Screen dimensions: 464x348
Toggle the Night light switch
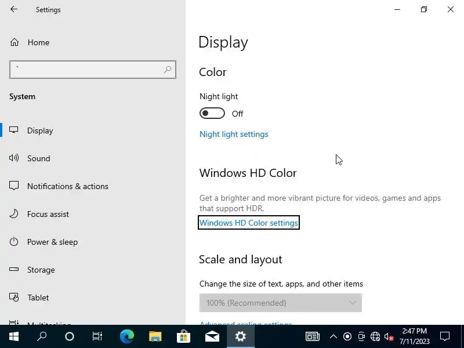click(212, 113)
